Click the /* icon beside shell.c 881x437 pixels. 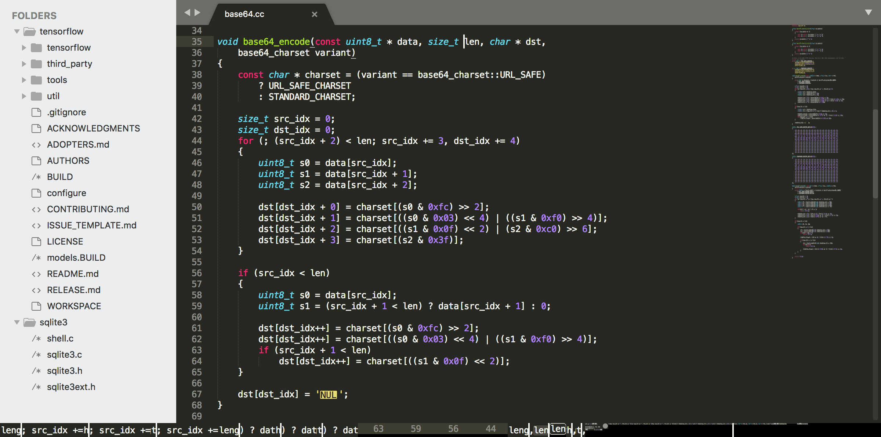pyautogui.click(x=36, y=338)
